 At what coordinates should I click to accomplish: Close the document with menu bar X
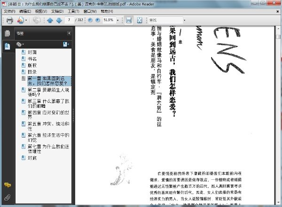coord(278,11)
